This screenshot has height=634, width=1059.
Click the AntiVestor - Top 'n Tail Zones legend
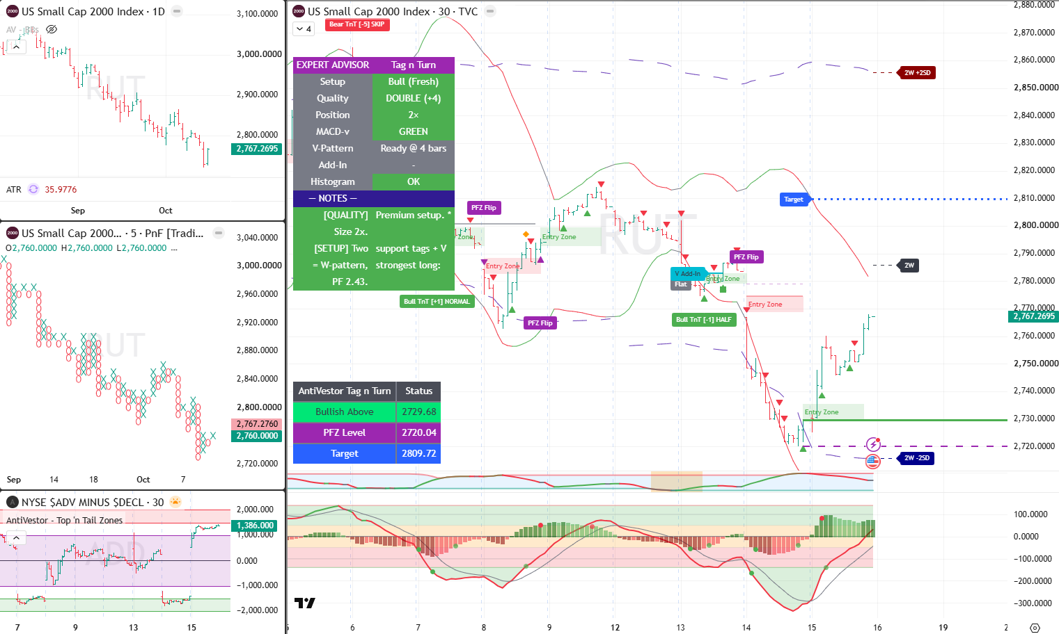point(64,520)
